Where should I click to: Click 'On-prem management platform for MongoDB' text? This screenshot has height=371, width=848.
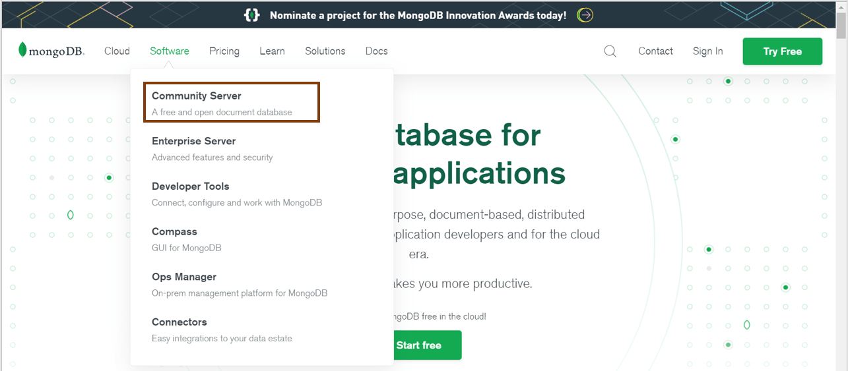(240, 293)
